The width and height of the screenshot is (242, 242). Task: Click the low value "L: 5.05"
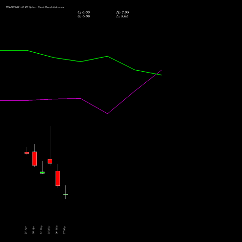coord(122,16)
